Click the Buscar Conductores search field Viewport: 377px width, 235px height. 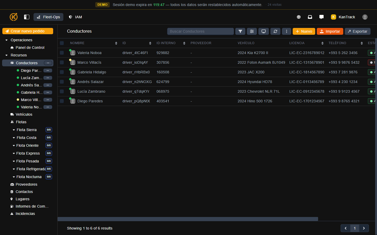200,31
